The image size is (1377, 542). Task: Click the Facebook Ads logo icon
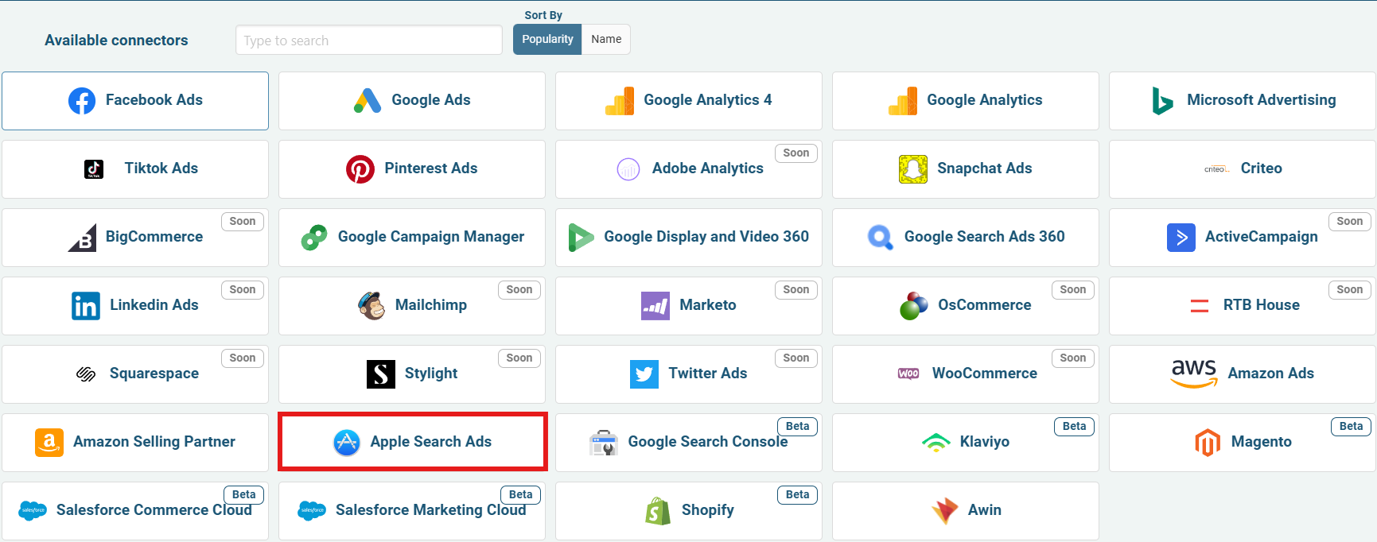[82, 101]
